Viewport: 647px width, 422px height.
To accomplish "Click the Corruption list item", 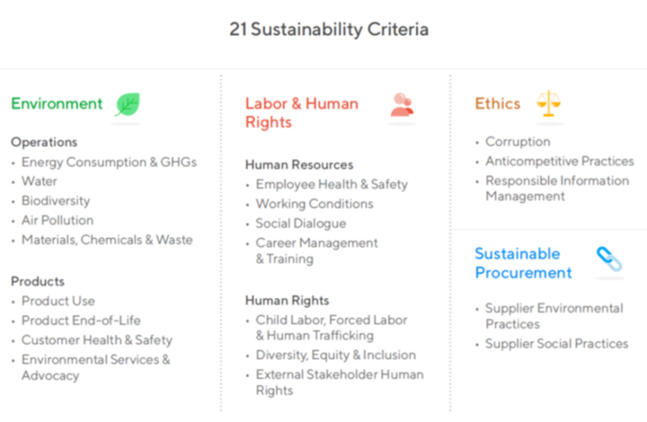I will pyautogui.click(x=518, y=142).
